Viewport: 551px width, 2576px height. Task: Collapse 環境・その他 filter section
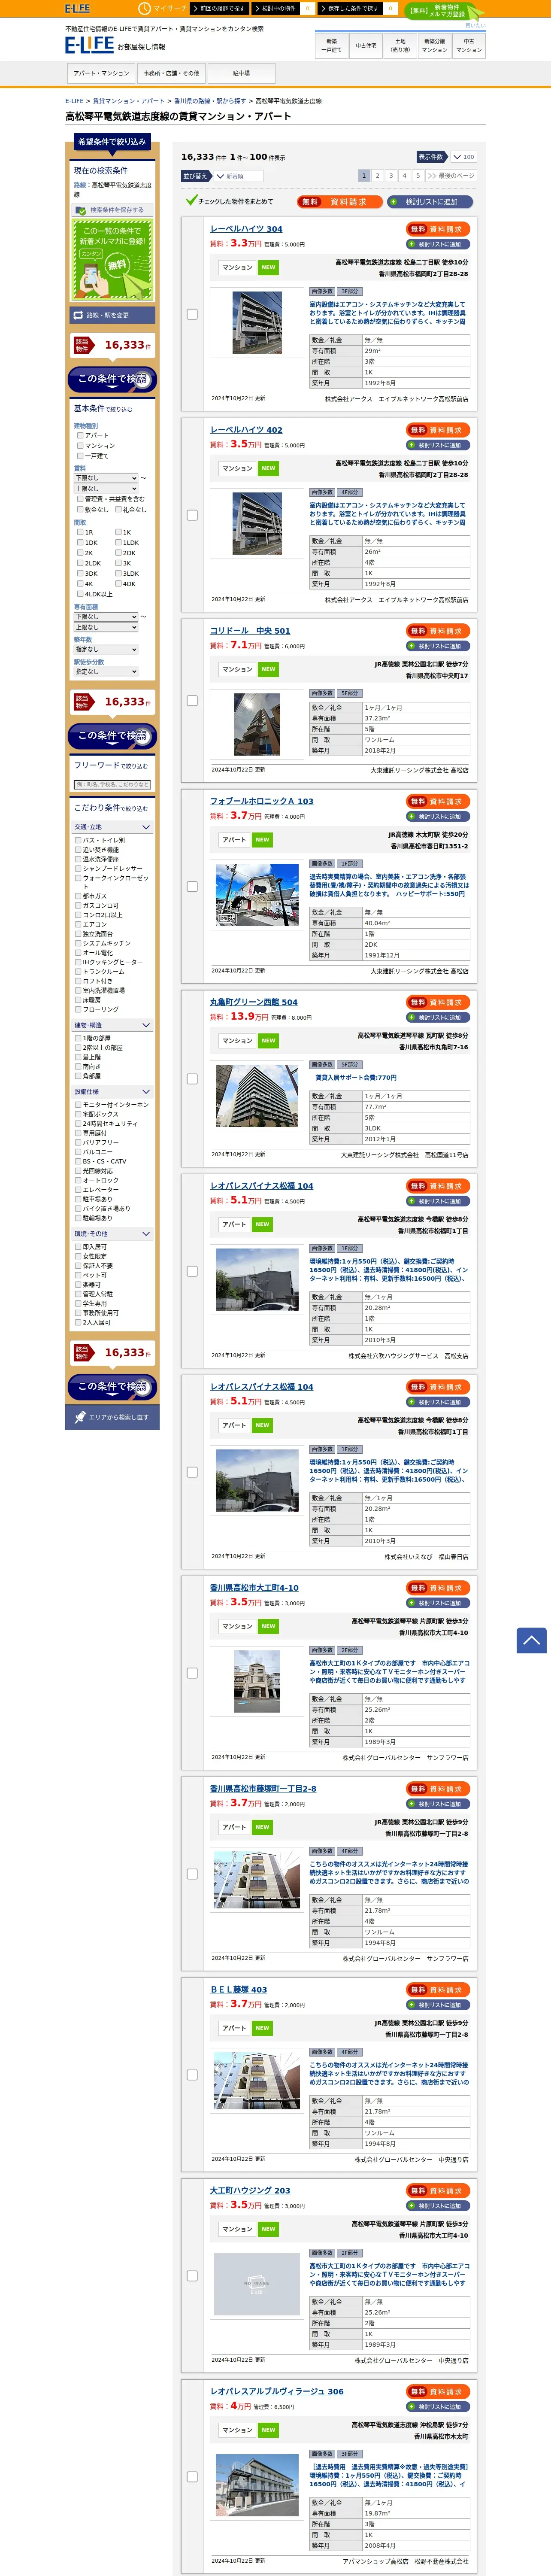112,1234
